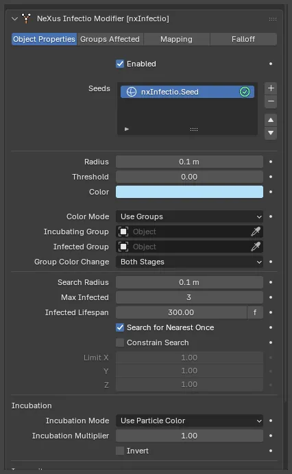Enable the Constrain Search checkbox

(x=120, y=342)
